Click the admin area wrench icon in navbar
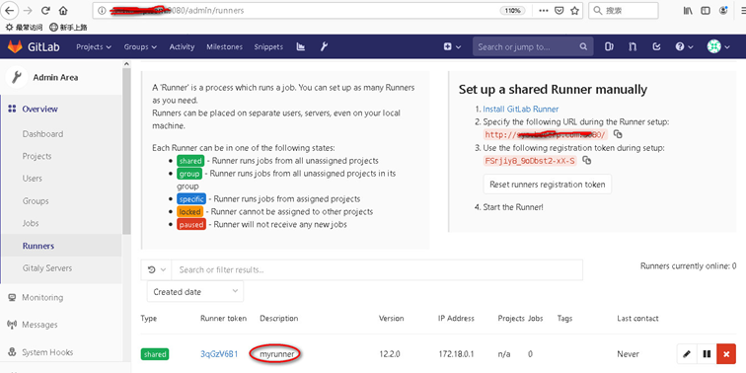 click(324, 46)
